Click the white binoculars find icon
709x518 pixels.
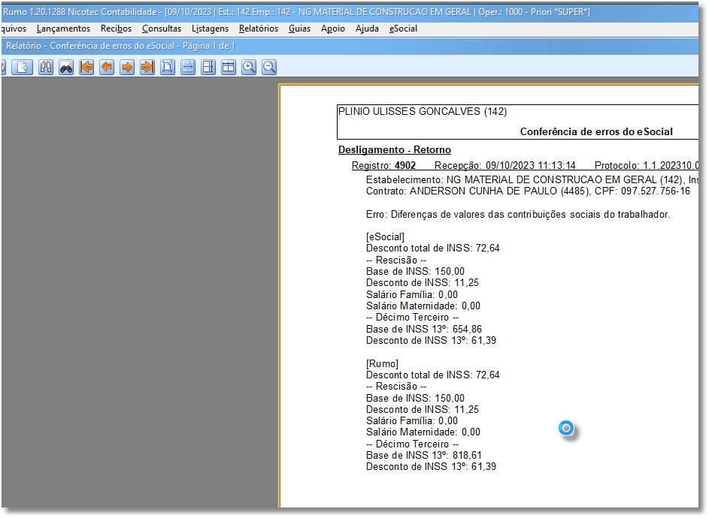46,68
